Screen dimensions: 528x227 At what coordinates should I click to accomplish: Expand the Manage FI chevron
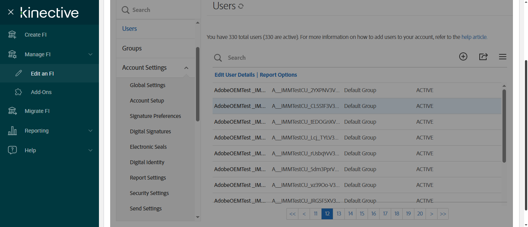point(90,54)
